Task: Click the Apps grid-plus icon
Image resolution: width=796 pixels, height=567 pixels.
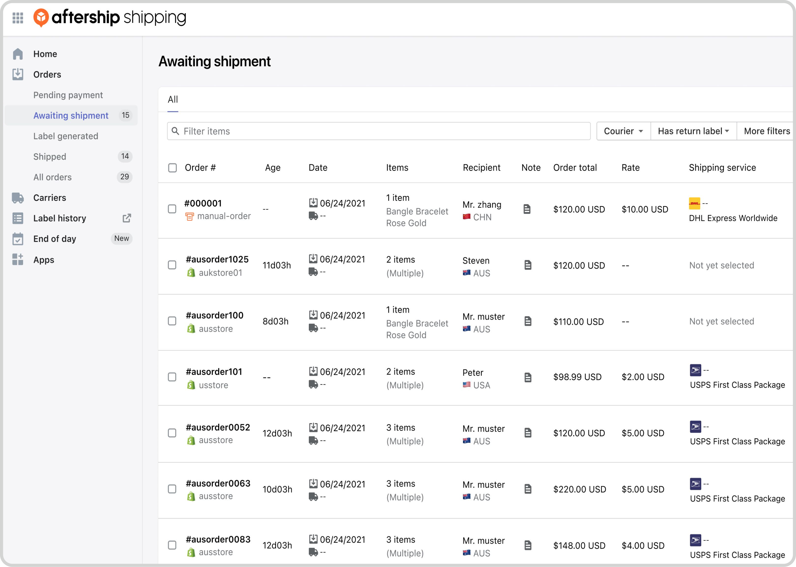Action: tap(18, 259)
